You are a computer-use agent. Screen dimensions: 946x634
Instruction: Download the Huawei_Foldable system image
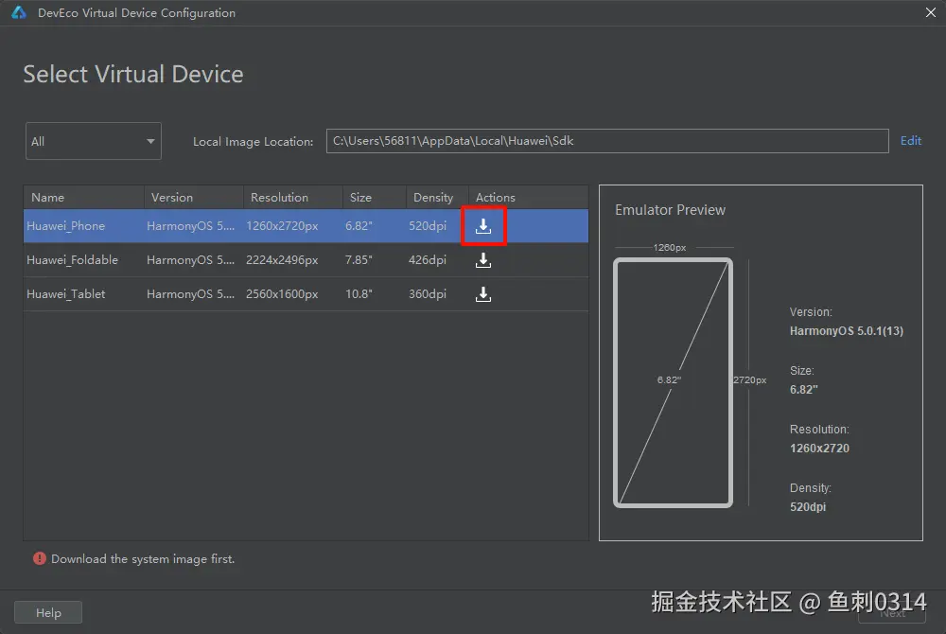pyautogui.click(x=483, y=260)
